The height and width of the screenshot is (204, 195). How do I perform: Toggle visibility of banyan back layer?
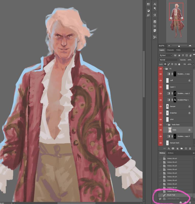[x=160, y=143]
